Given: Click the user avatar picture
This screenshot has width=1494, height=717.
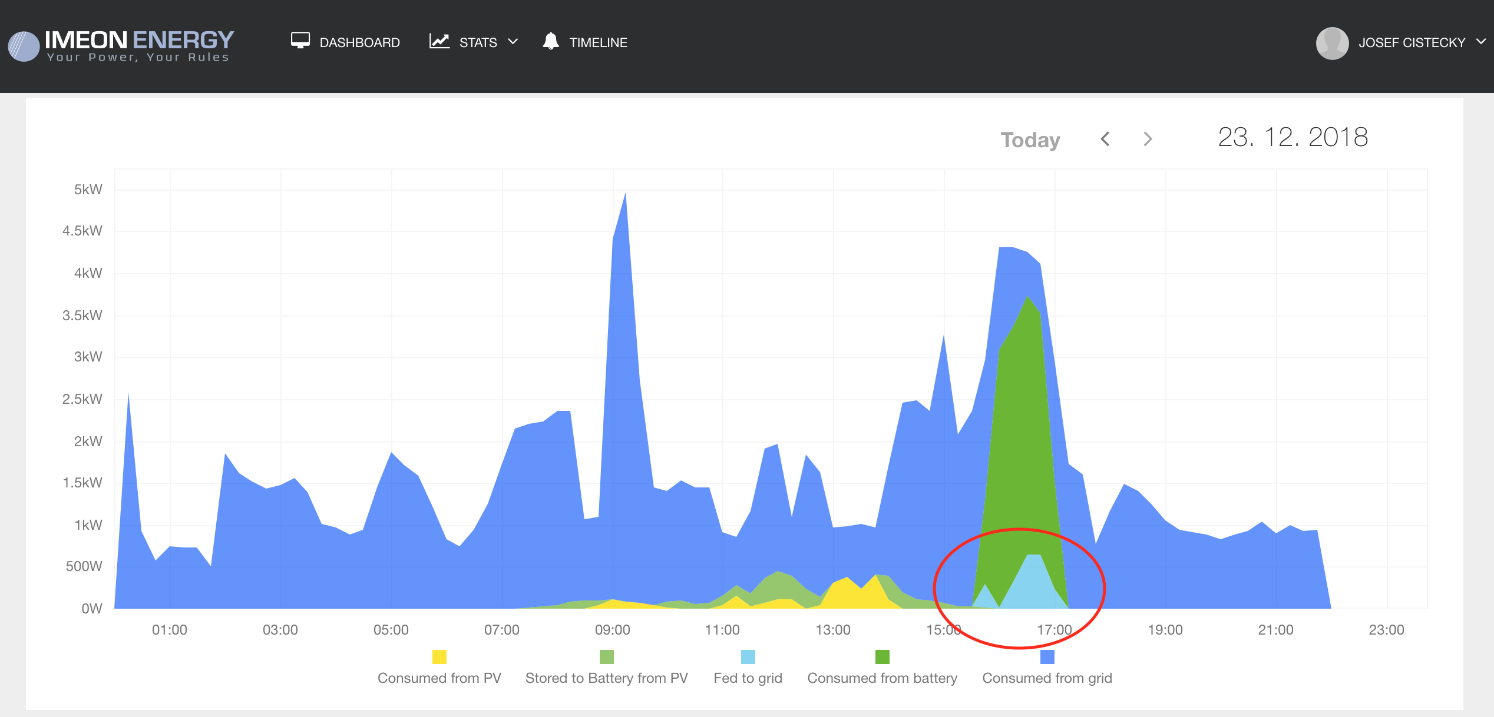Looking at the screenshot, I should click(x=1332, y=43).
